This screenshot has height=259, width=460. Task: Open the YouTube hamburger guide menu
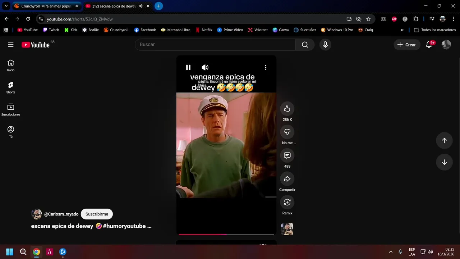[11, 45]
